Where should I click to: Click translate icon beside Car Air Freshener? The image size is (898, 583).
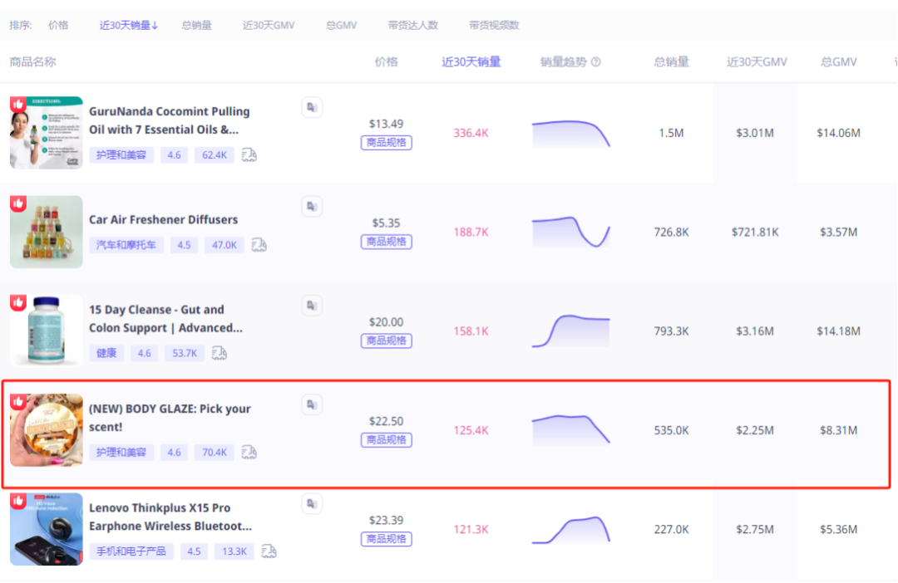(x=312, y=206)
